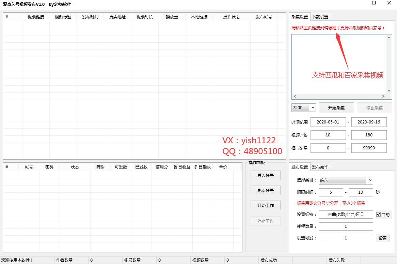Click the 播放量 column header
Image resolution: width=397 pixels, height=264 pixels.
pos(172,17)
